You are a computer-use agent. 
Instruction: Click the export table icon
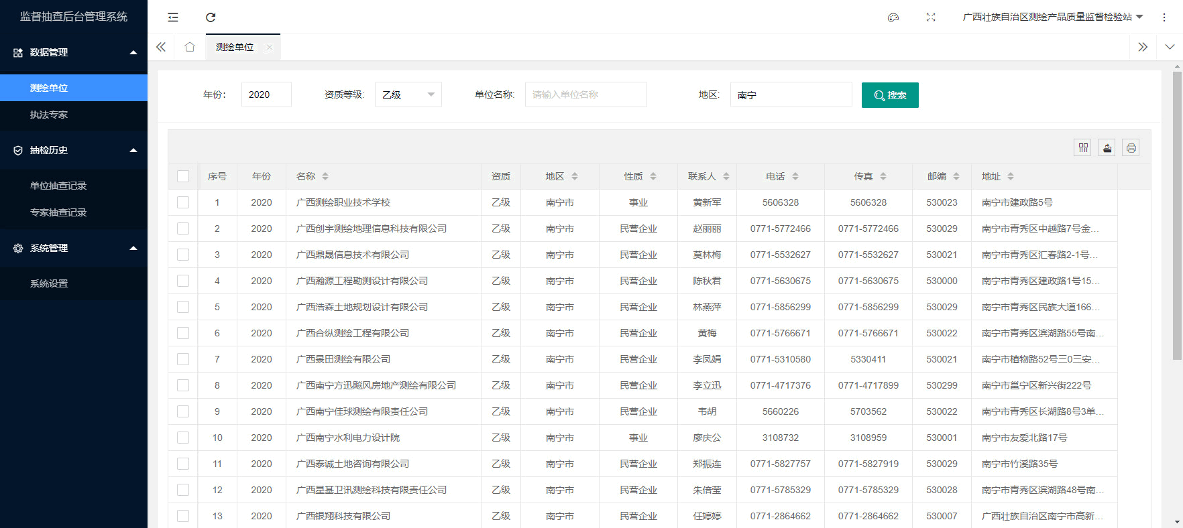[1107, 148]
